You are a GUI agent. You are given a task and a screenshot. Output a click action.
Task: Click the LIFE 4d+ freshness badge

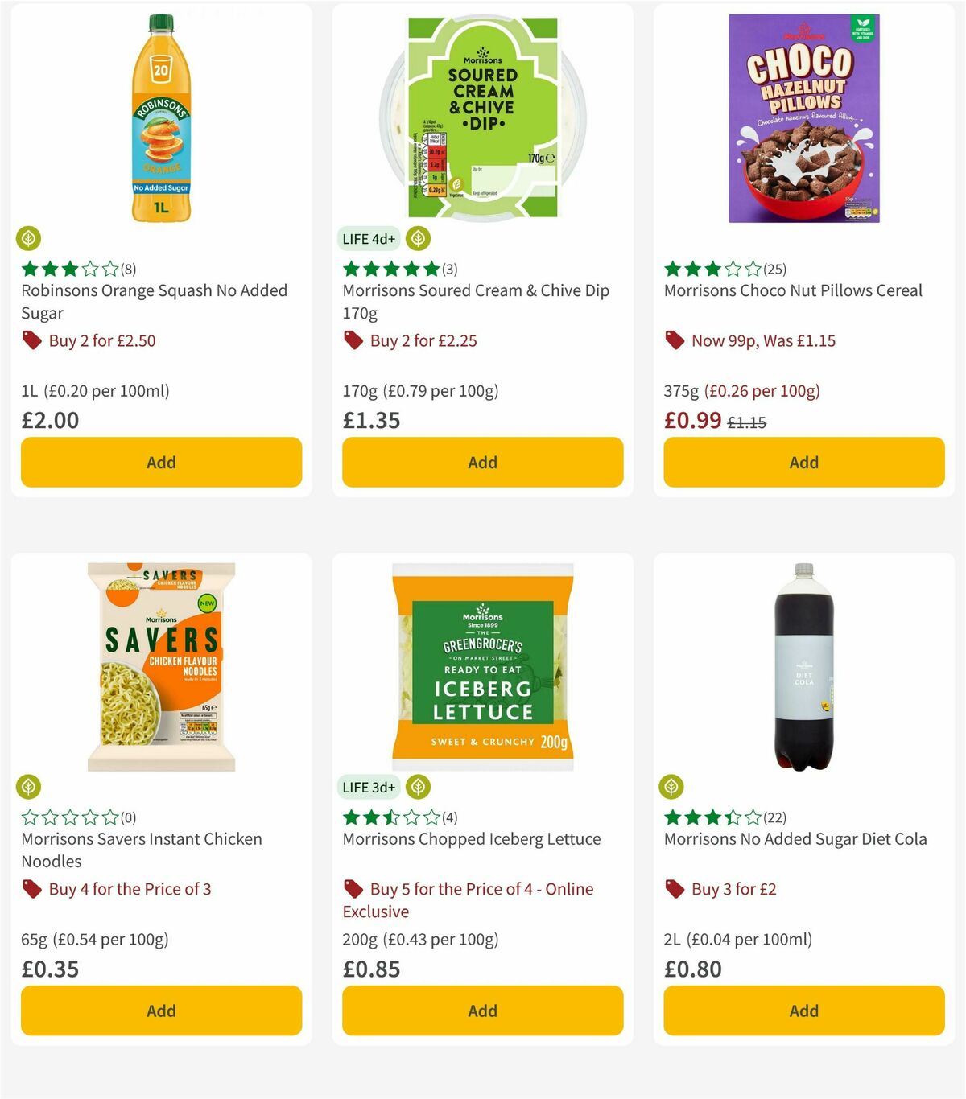367,238
